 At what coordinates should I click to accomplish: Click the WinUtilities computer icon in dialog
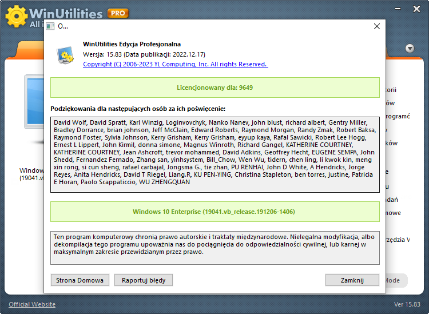65,55
